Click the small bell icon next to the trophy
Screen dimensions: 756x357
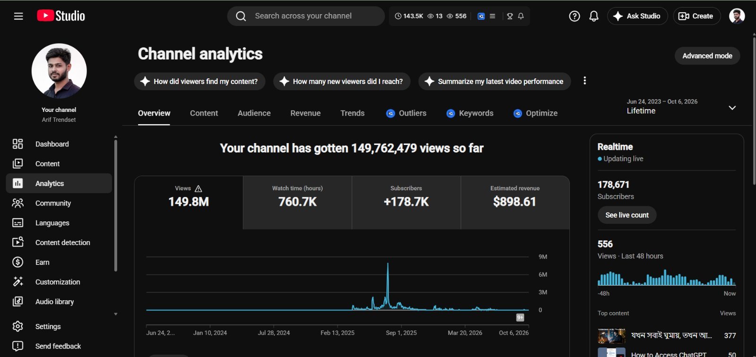point(521,16)
